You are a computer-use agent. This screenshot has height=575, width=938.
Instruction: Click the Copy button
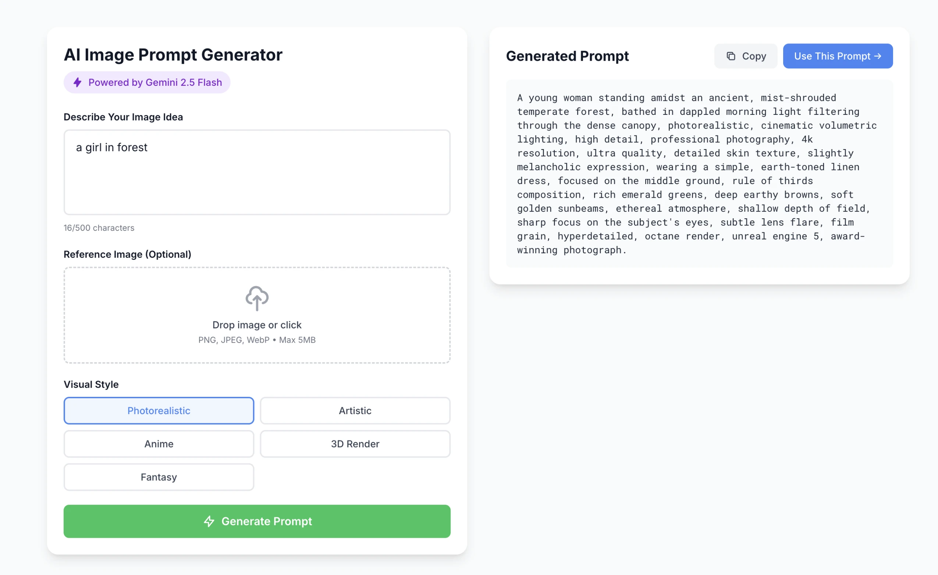click(746, 56)
